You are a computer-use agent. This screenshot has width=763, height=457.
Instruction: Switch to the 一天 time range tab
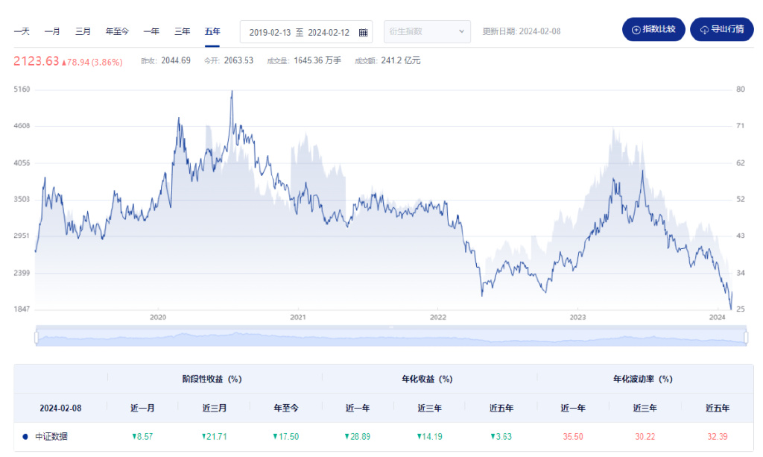[x=22, y=31]
